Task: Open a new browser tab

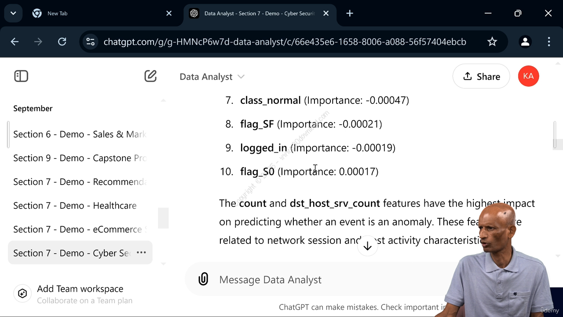Action: pyautogui.click(x=350, y=13)
